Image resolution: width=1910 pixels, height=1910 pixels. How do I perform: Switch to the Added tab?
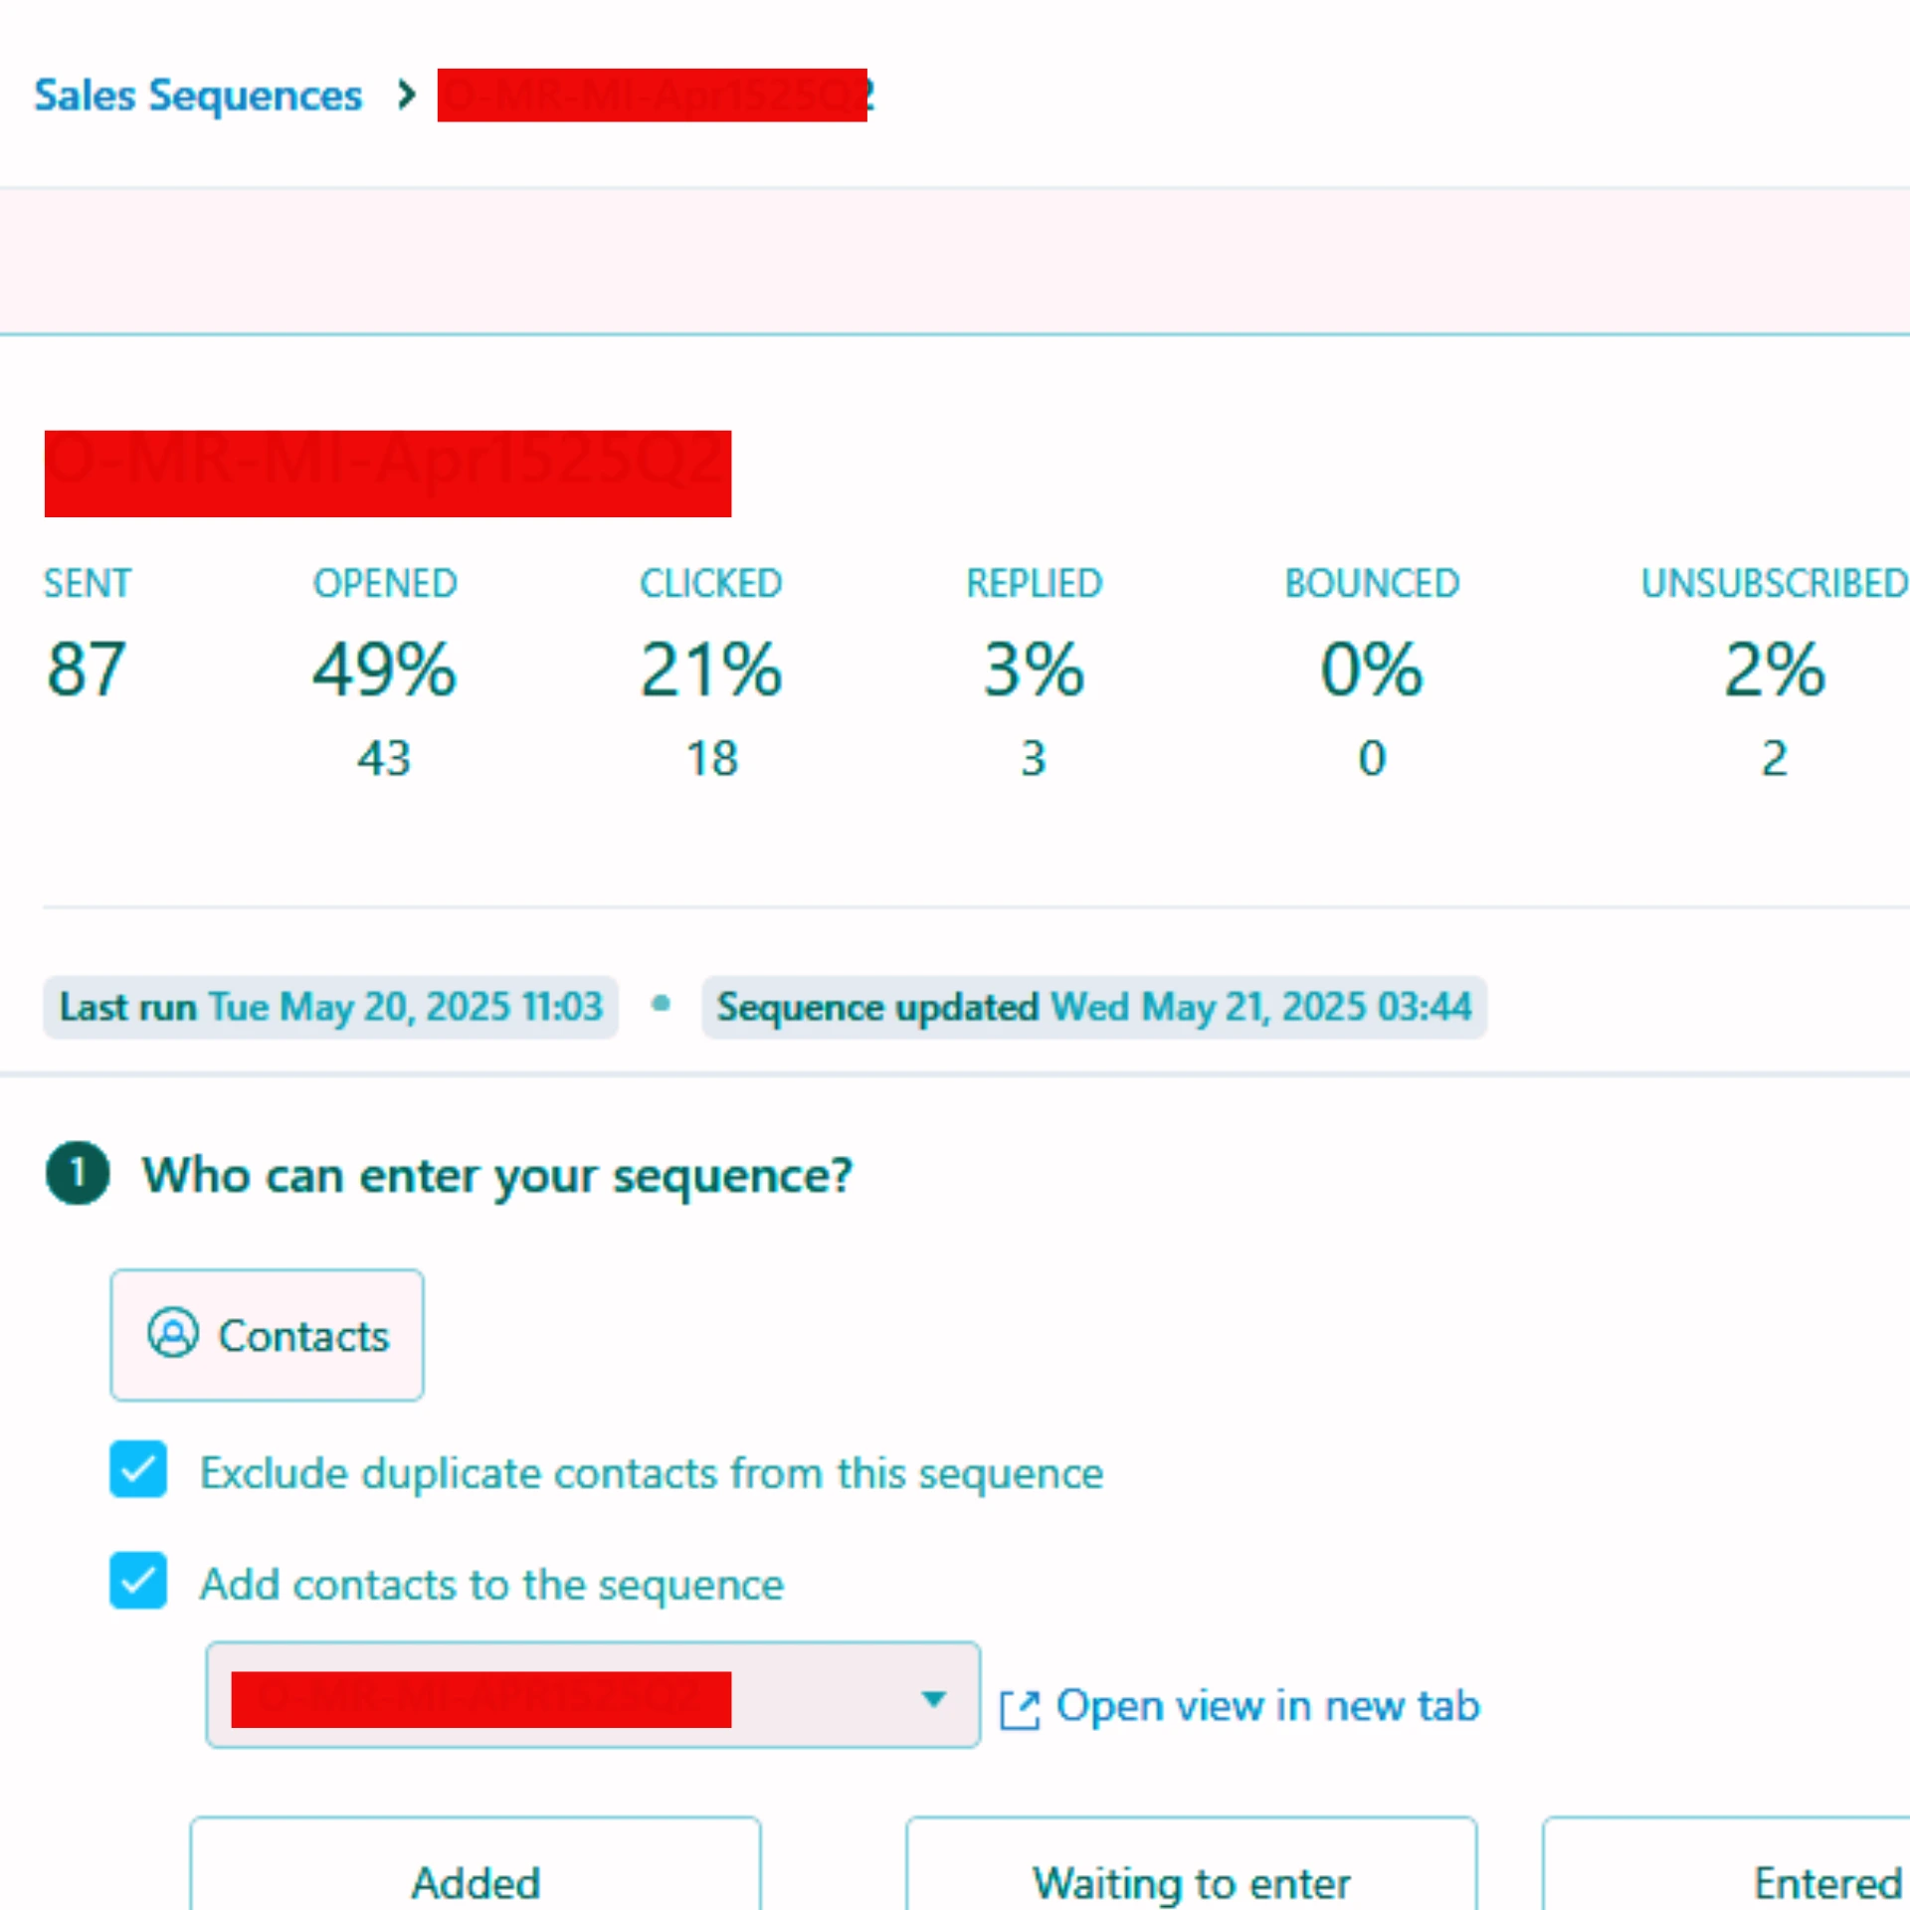point(476,1880)
